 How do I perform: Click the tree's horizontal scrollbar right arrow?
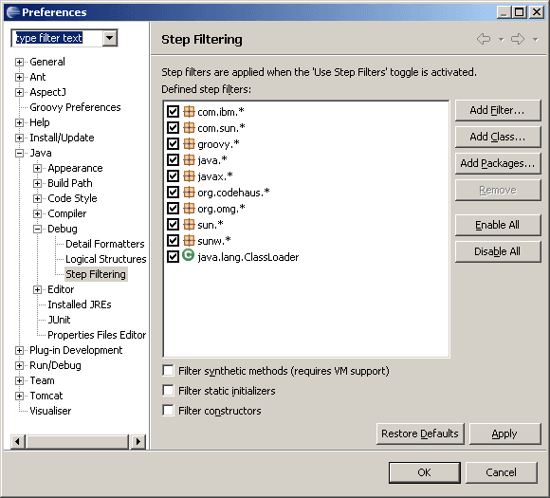tap(137, 441)
